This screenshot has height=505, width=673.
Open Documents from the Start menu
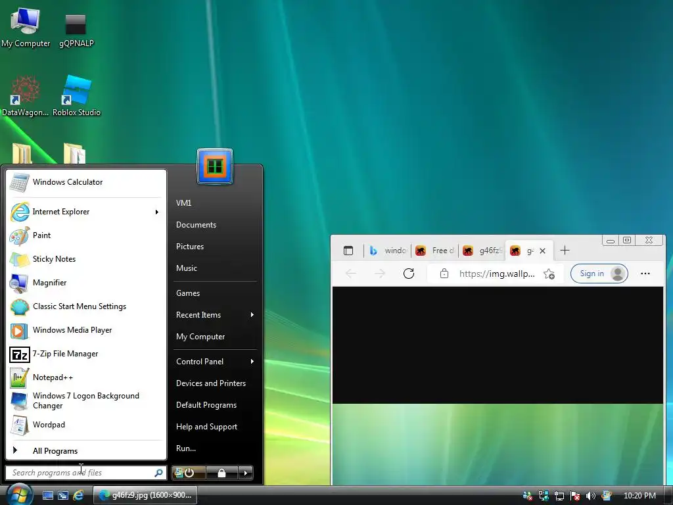click(x=215, y=225)
